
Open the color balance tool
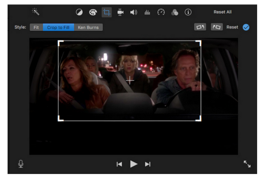click(79, 12)
